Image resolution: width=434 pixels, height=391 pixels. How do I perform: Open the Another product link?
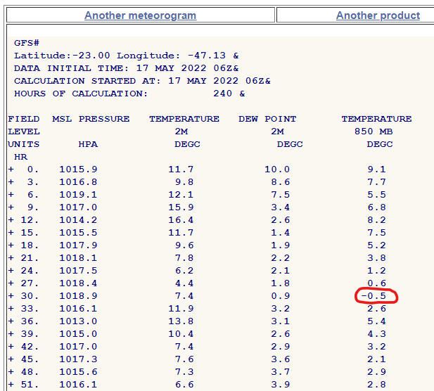pyautogui.click(x=378, y=15)
